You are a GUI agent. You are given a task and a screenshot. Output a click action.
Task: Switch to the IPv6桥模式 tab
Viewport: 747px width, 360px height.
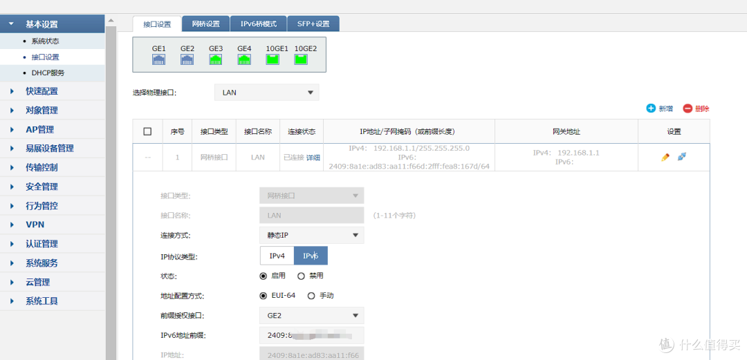tap(258, 23)
